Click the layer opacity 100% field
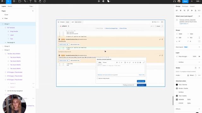Viewport: 202px width, 113px height. pyautogui.click(x=194, y=56)
